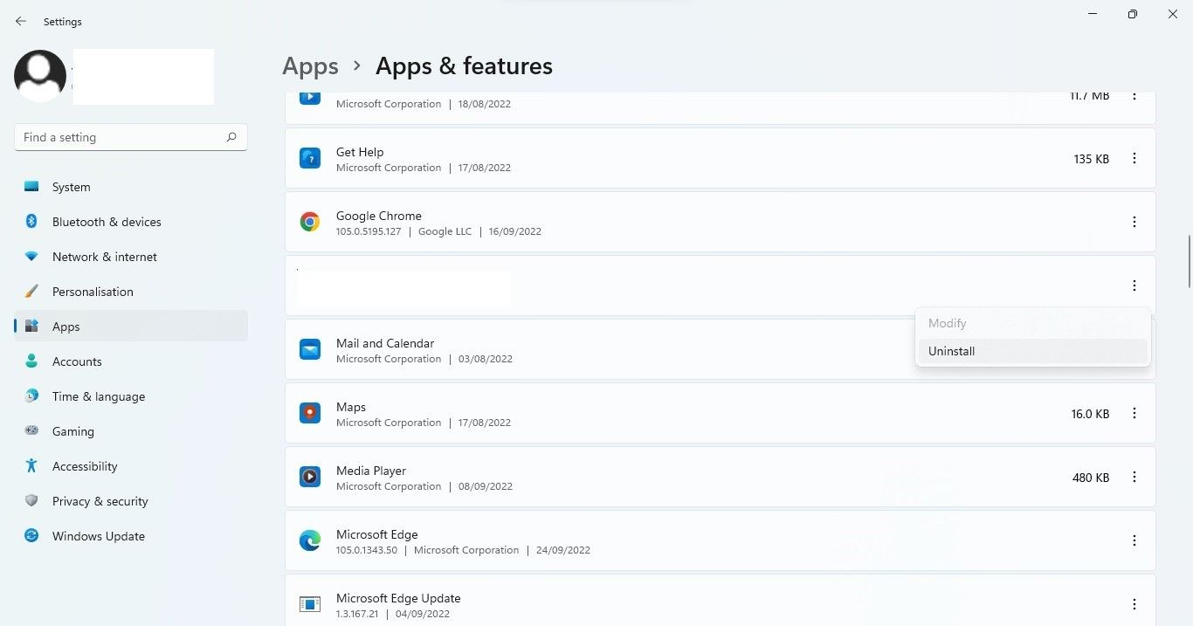Minimize the Settings window
This screenshot has width=1193, height=626.
pos(1093,14)
